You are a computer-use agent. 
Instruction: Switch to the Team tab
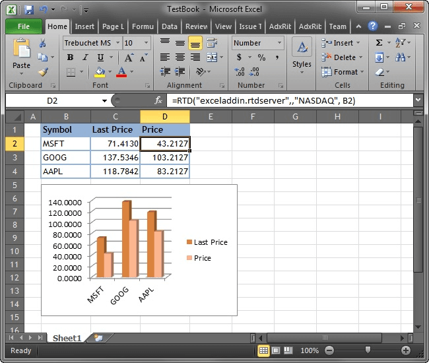click(338, 26)
